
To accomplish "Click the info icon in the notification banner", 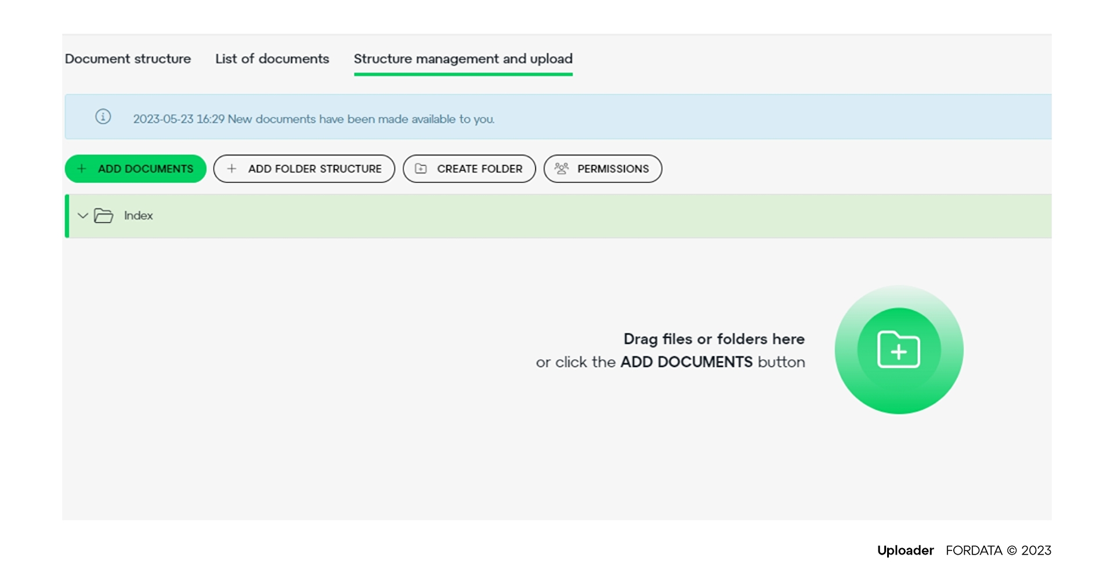I will (x=103, y=117).
